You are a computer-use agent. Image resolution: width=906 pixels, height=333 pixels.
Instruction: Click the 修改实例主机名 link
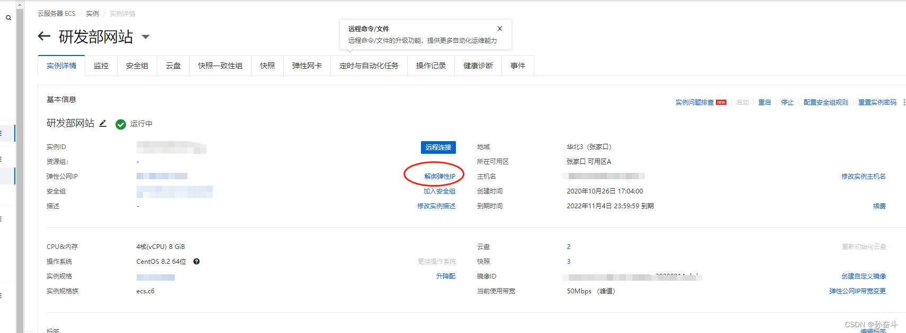(864, 177)
